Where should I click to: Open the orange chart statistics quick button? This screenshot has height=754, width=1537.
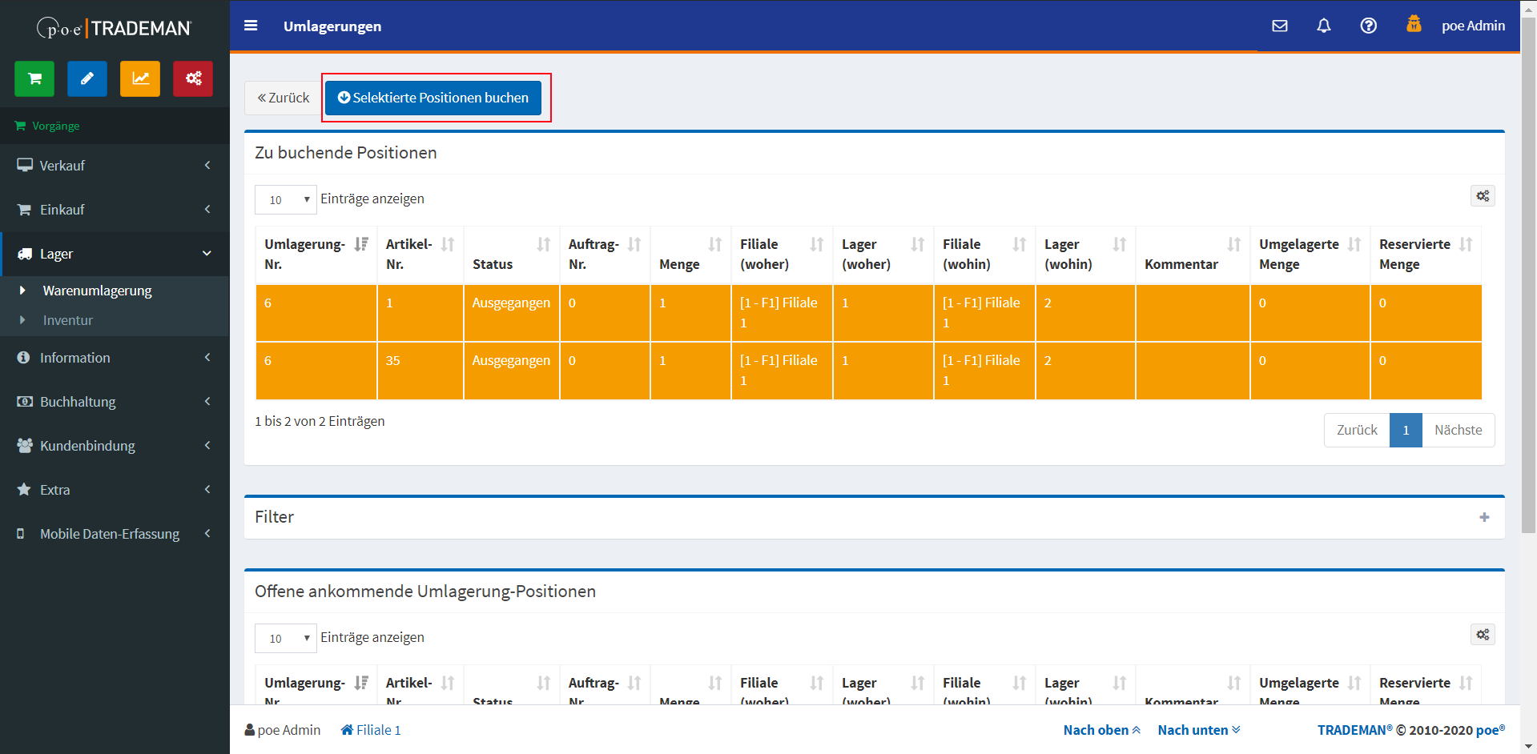point(140,78)
